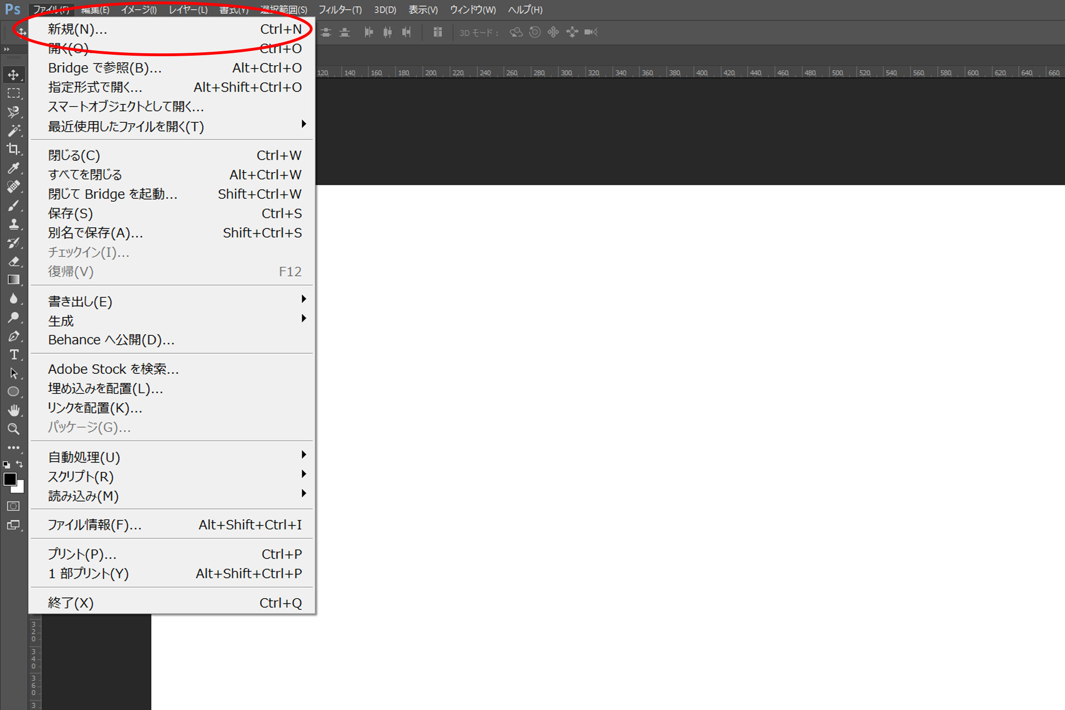This screenshot has width=1065, height=710.
Task: Choose プリント(P)... menu item
Action: (x=173, y=554)
